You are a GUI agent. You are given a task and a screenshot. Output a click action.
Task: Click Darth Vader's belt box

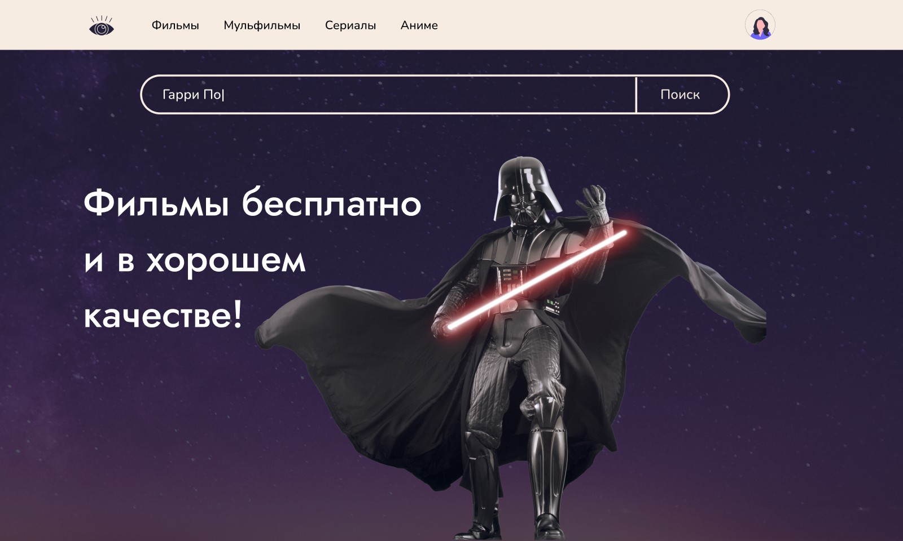(552, 306)
